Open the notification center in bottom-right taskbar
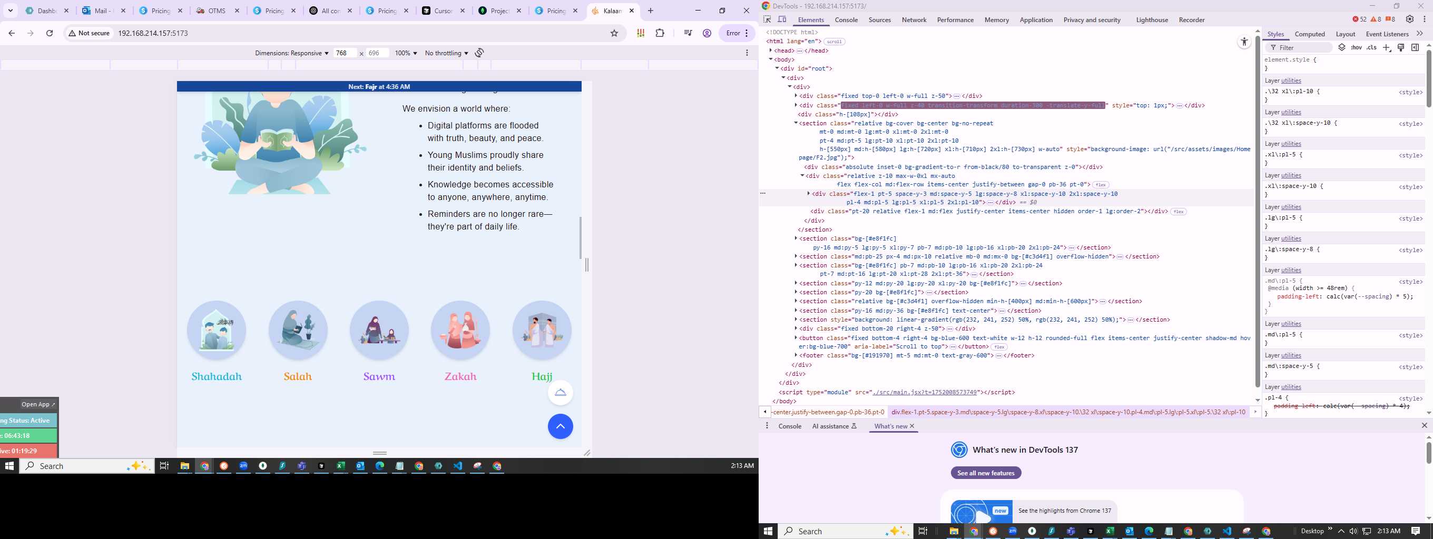1433x539 pixels. coord(1415,531)
